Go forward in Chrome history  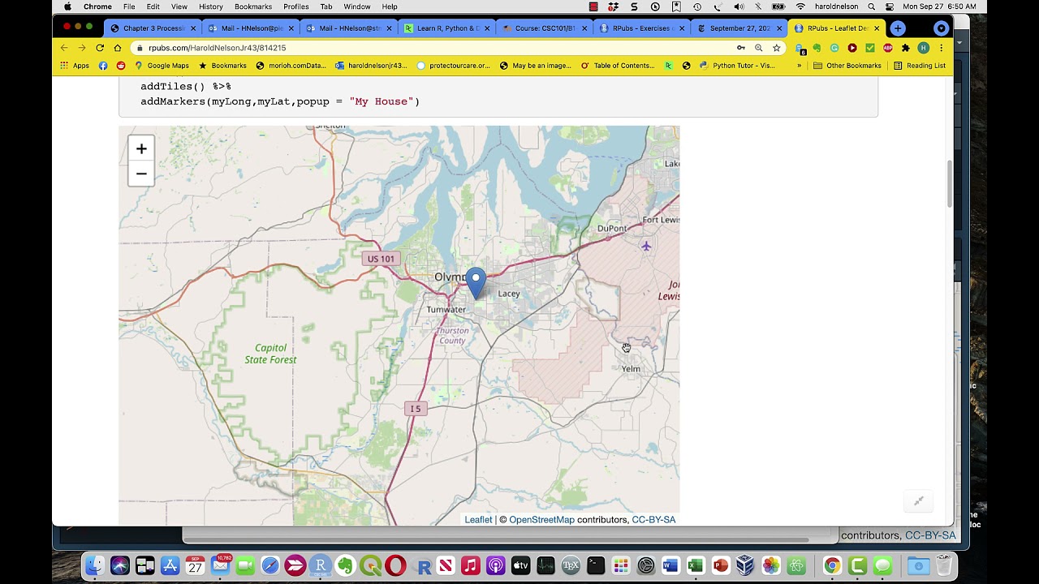(x=82, y=48)
